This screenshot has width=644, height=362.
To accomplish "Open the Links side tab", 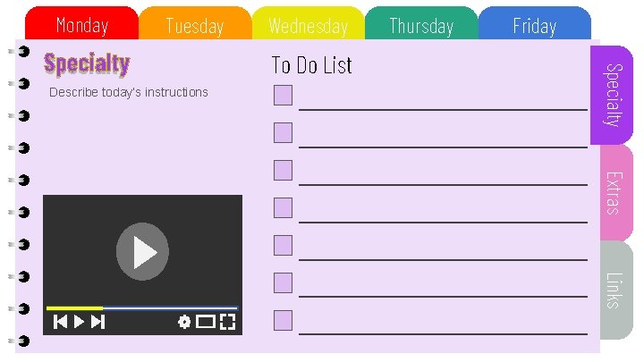I will [612, 290].
